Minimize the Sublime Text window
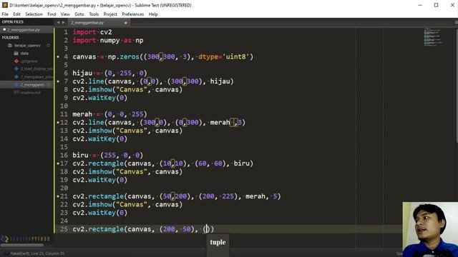Screen dimensions: 458x257 420,5
